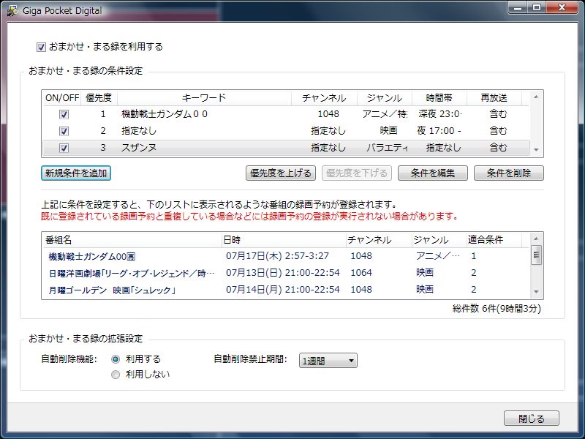This screenshot has width=585, height=439.
Task: Click the program list scrollbar down arrow
Action: 537,291
